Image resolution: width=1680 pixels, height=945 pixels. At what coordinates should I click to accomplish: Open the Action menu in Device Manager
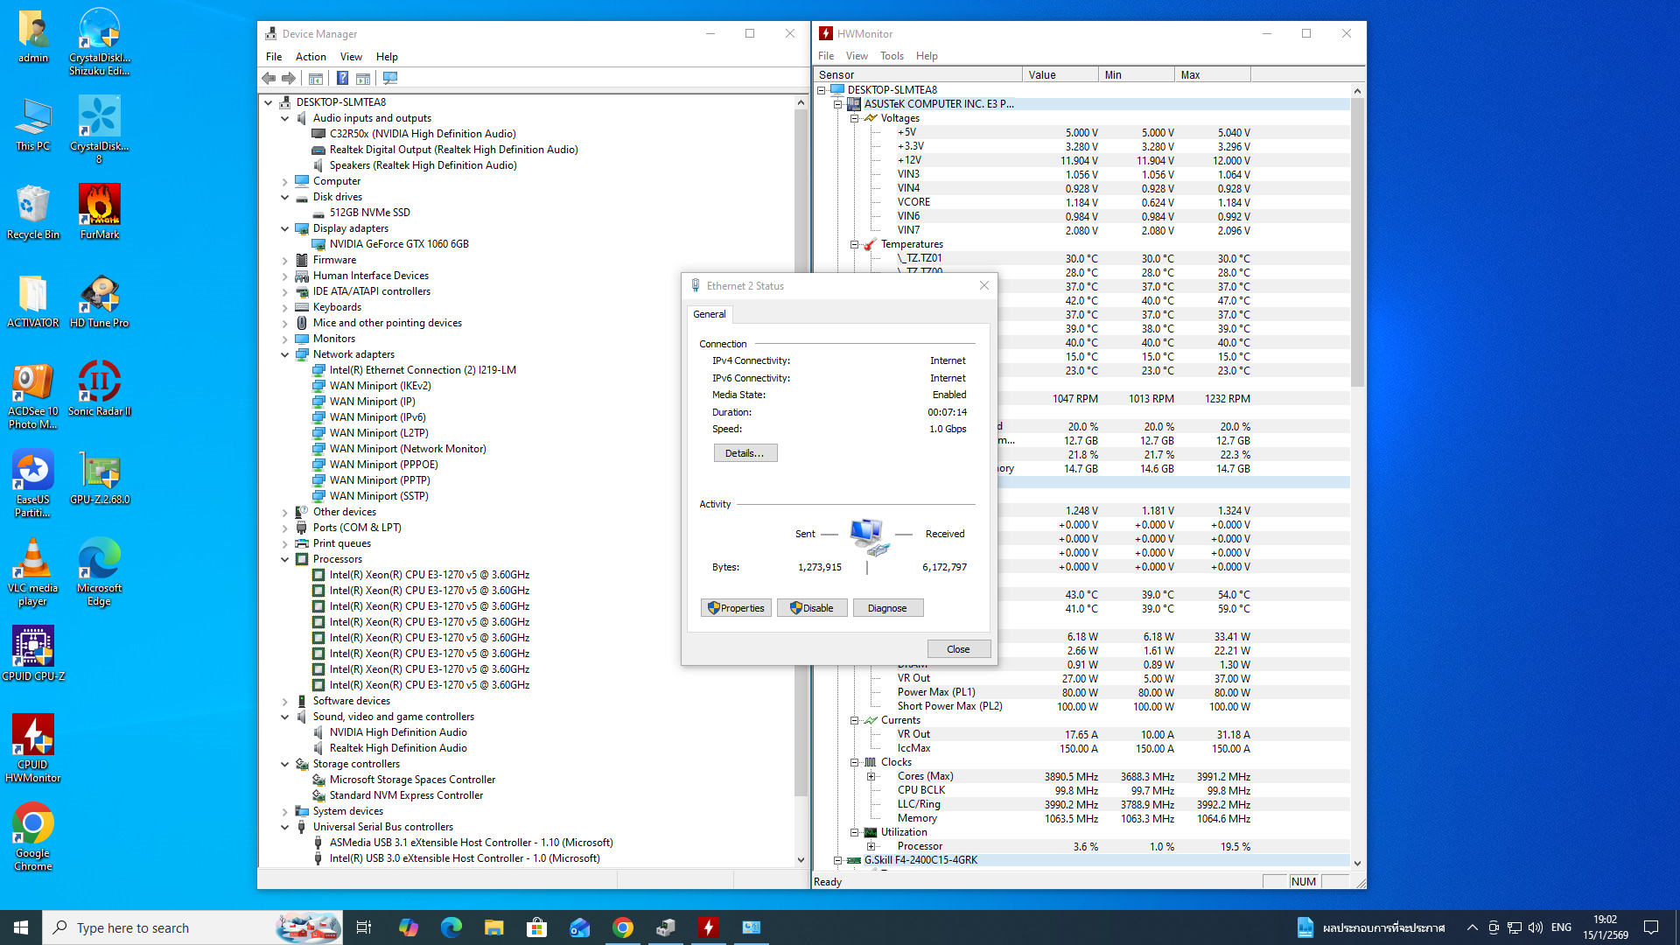pyautogui.click(x=311, y=57)
